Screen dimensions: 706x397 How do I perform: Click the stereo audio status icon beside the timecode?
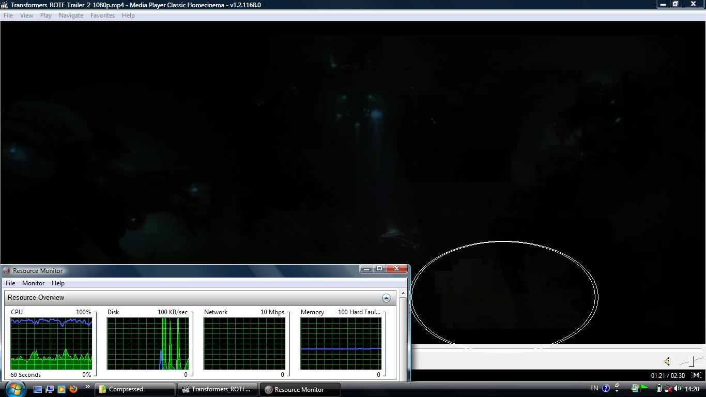point(697,375)
